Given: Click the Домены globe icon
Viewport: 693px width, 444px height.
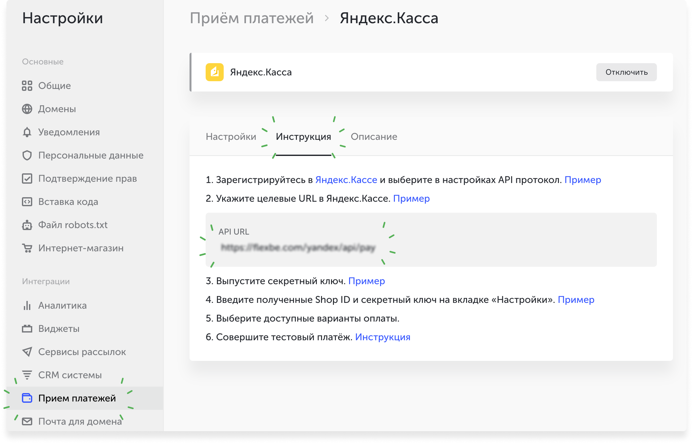Looking at the screenshot, I should tap(27, 109).
